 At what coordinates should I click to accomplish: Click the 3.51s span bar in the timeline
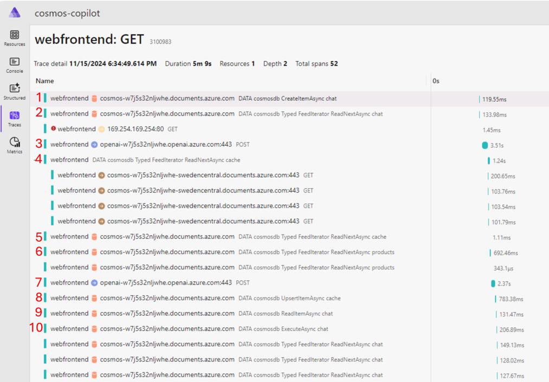click(x=485, y=145)
